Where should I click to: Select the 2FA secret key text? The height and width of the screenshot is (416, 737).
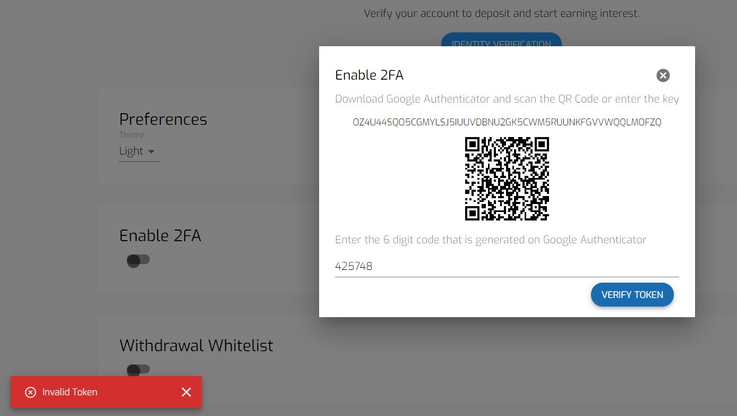tap(507, 122)
